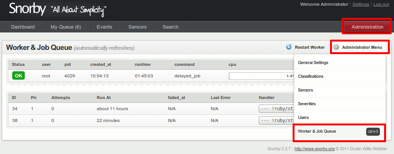Open the Administrator Menu dropdown
The width and height of the screenshot is (394, 154).
[x=360, y=47]
